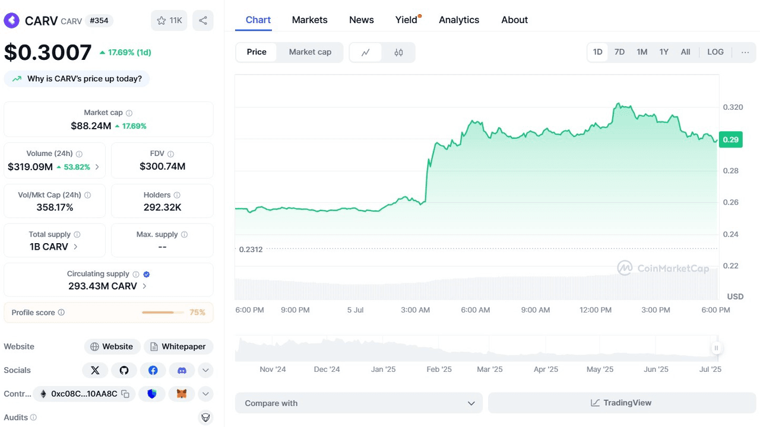Expand more social links chevron
This screenshot has width=760, height=427.
pyautogui.click(x=205, y=370)
